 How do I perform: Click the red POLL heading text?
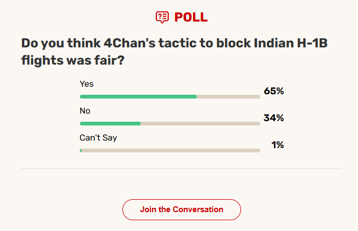pyautogui.click(x=191, y=17)
